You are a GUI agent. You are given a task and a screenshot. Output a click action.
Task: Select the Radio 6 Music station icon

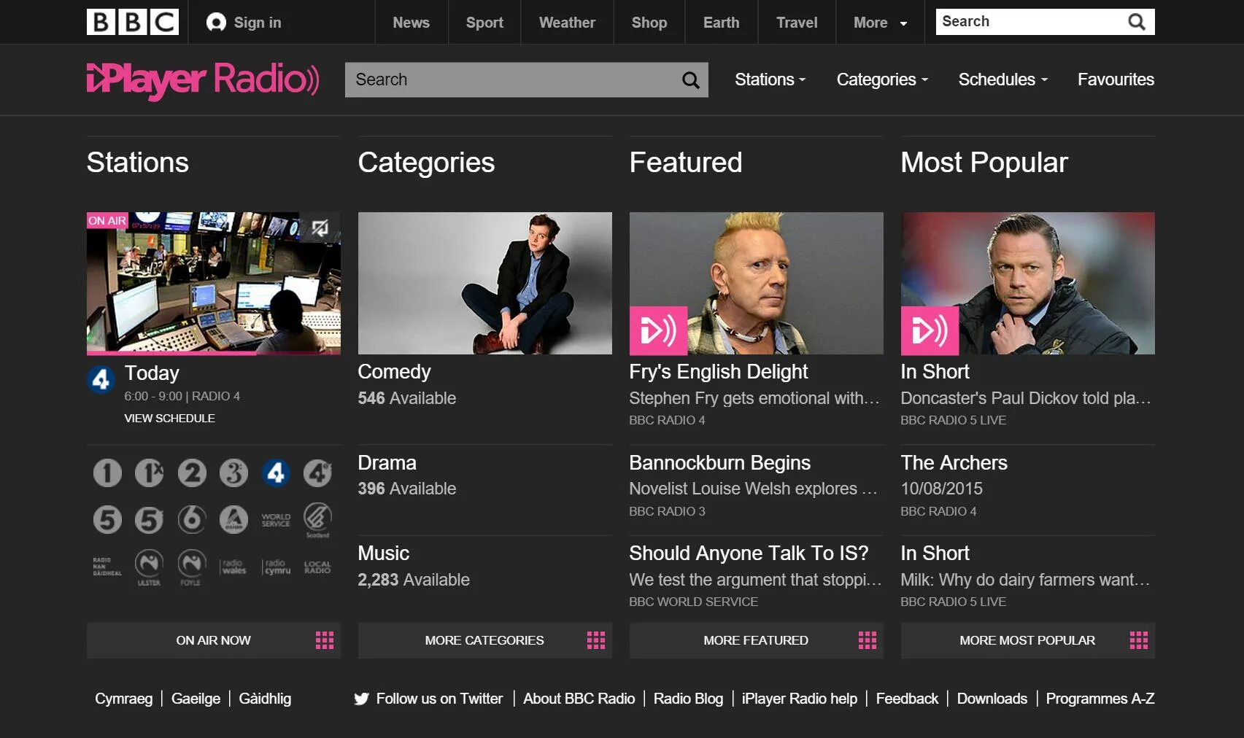point(192,520)
